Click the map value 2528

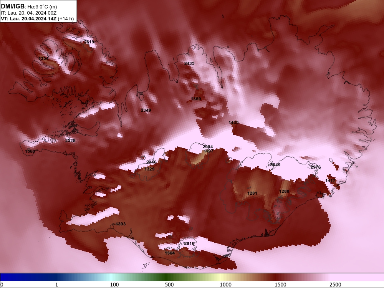pos(70,141)
